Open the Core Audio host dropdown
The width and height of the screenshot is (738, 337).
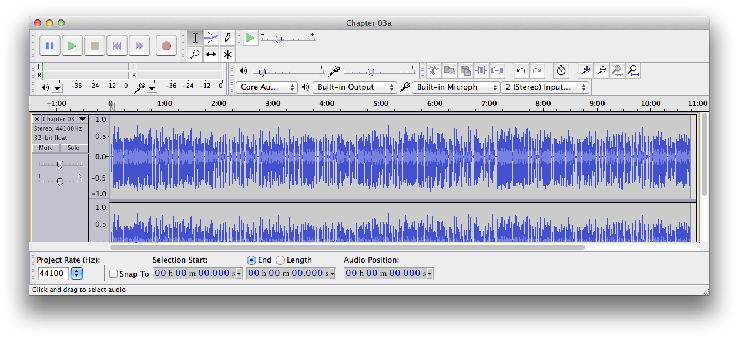(267, 87)
